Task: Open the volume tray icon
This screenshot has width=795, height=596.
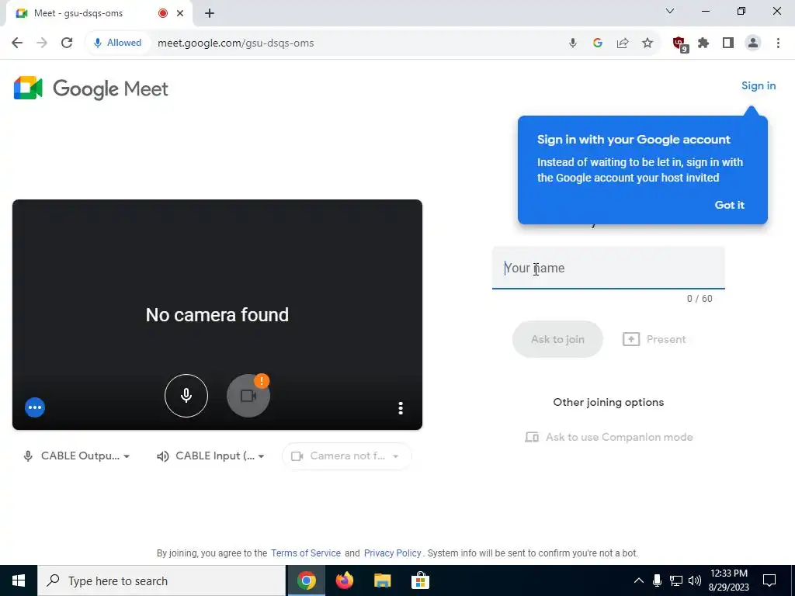Action: pyautogui.click(x=695, y=580)
